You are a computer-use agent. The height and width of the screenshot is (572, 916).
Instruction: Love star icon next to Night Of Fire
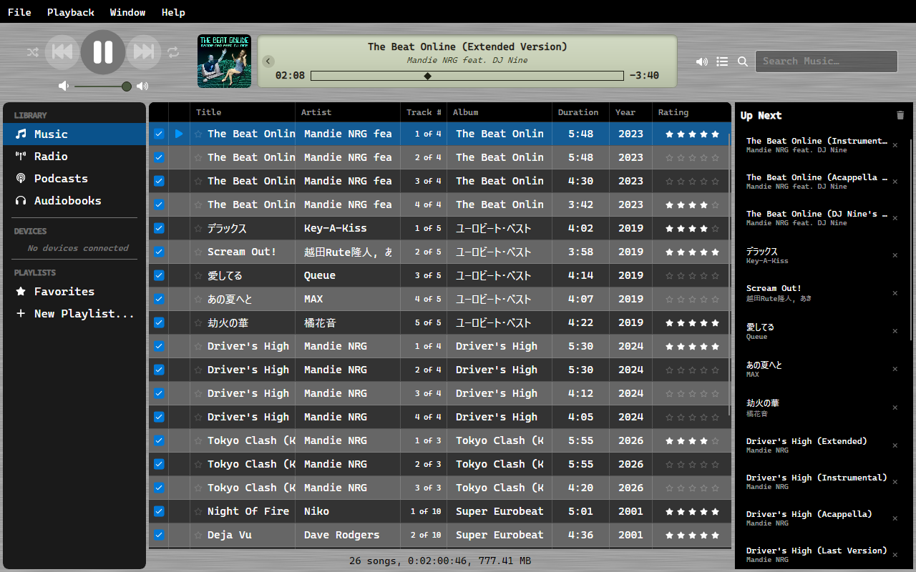(198, 511)
